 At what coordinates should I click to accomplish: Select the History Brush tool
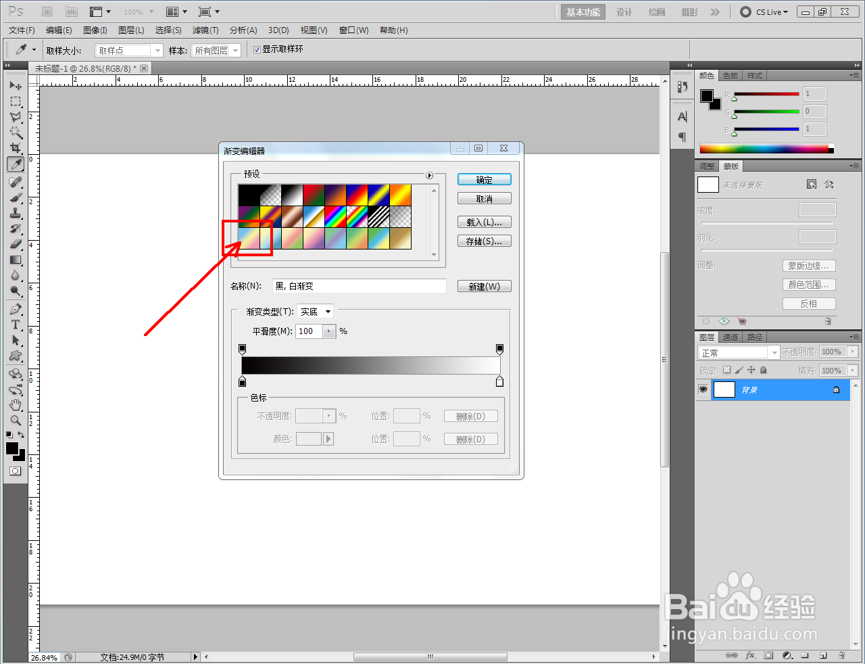coord(16,229)
